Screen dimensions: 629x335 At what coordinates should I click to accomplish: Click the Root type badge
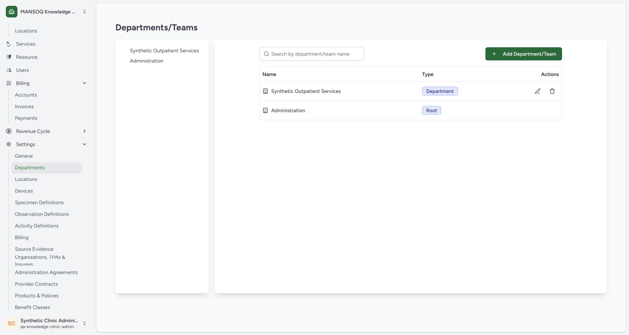click(x=432, y=111)
